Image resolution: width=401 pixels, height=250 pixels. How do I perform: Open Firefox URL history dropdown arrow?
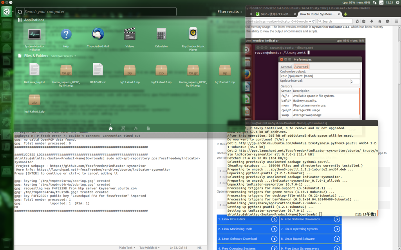[310, 21]
